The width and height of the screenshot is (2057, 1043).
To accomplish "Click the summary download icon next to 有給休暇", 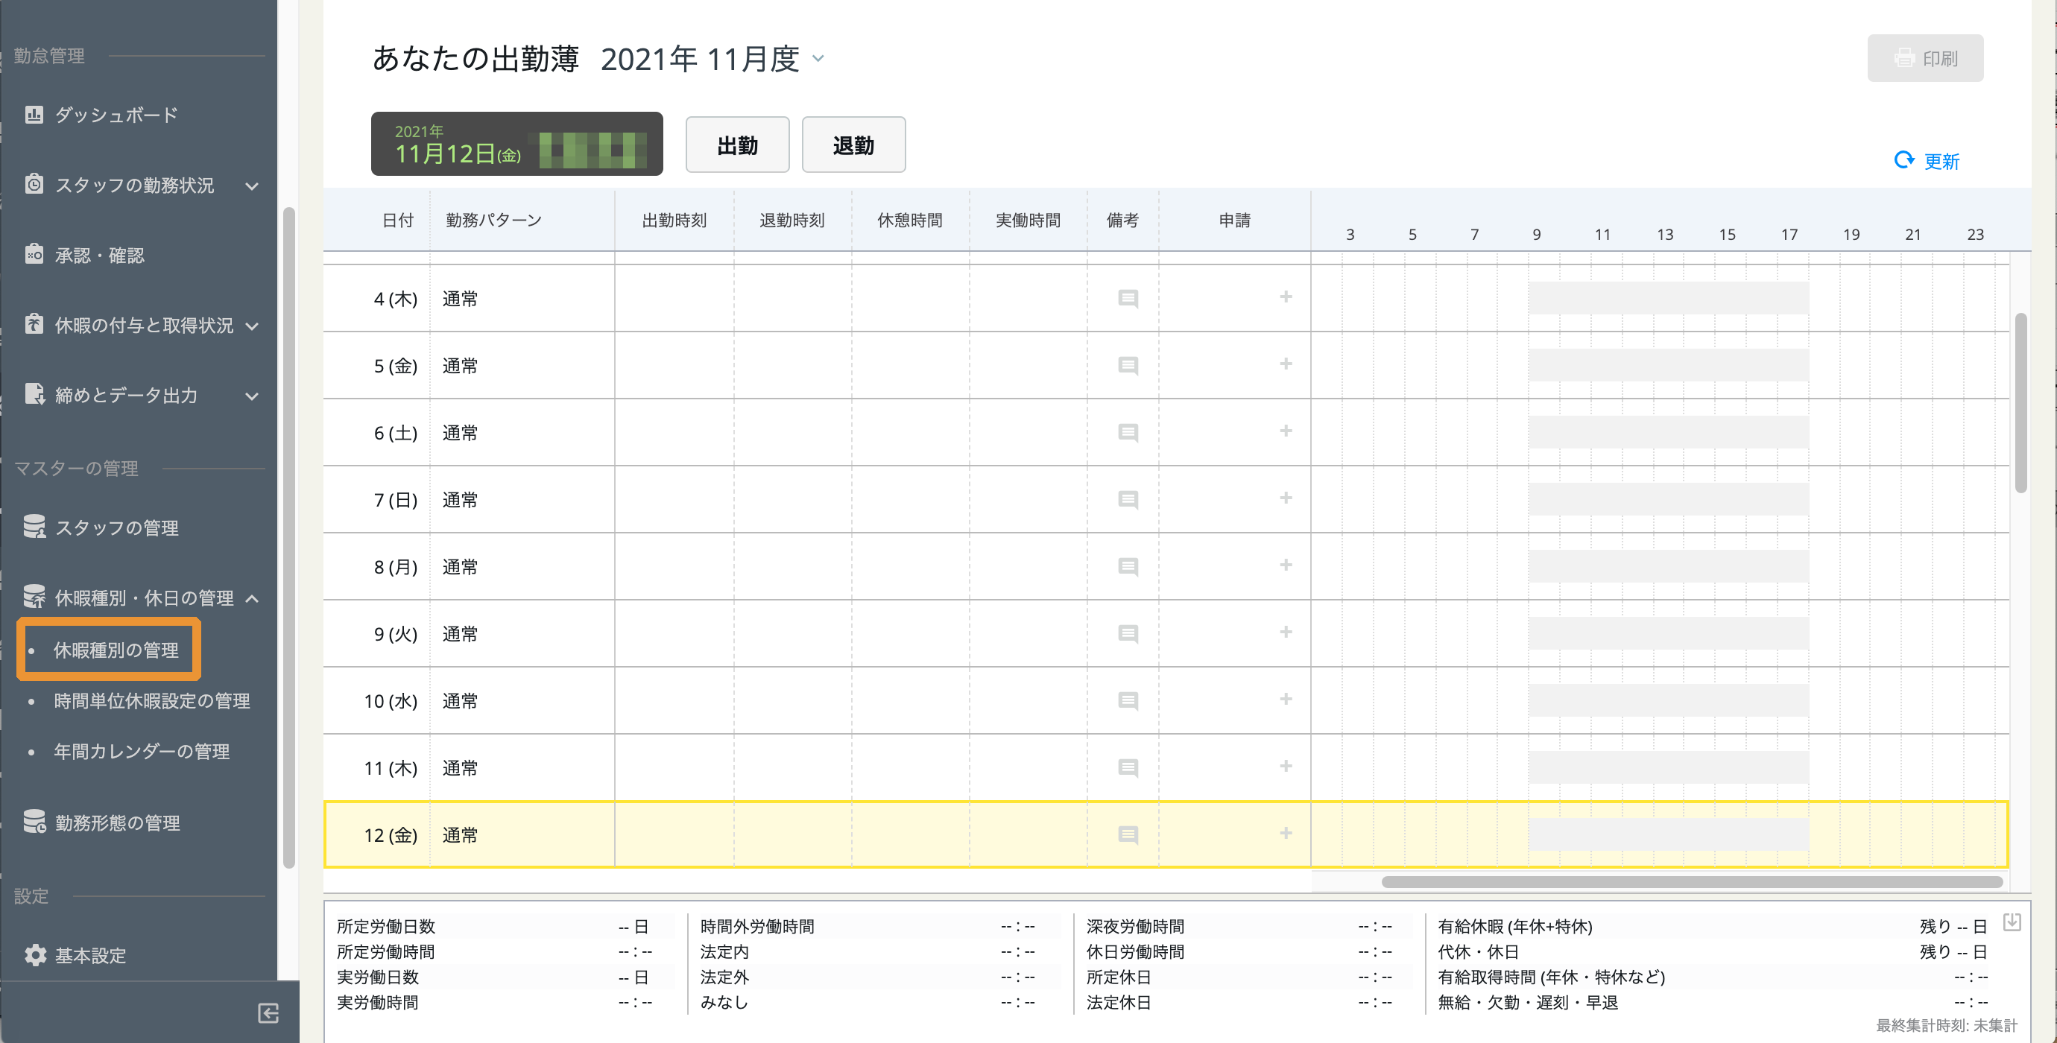I will click(x=2012, y=922).
